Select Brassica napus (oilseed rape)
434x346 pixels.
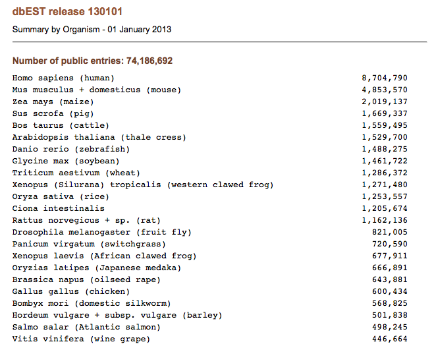point(86,280)
